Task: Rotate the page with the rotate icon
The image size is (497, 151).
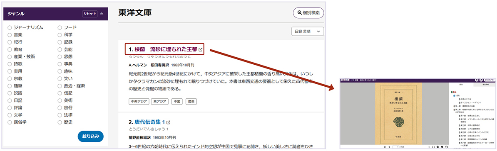Action: (447, 147)
